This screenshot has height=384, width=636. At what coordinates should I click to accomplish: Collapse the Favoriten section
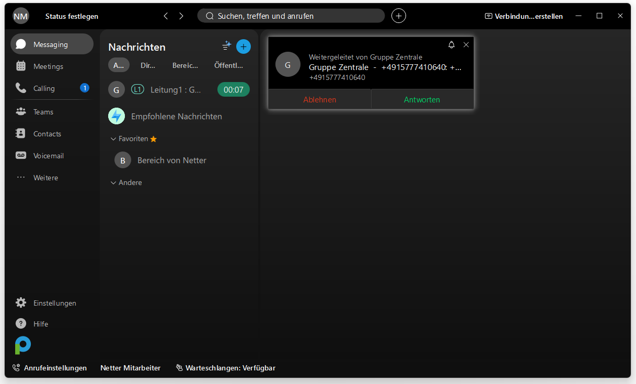[113, 139]
